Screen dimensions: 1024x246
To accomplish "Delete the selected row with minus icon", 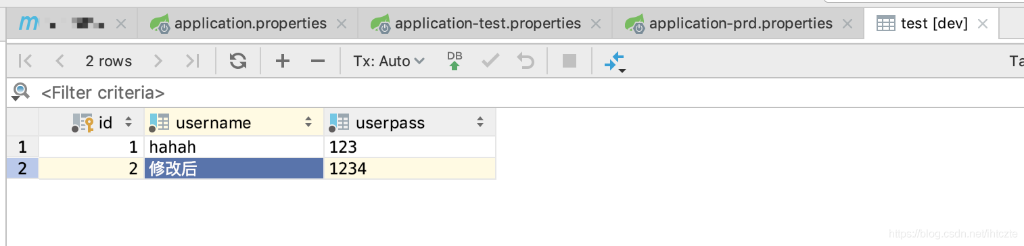I will click(x=318, y=61).
